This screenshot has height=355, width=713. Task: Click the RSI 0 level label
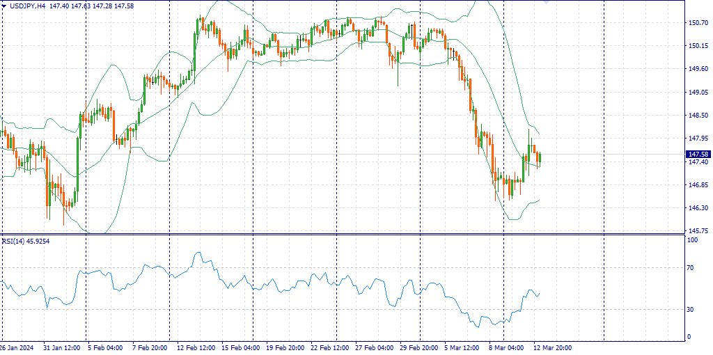tap(689, 338)
